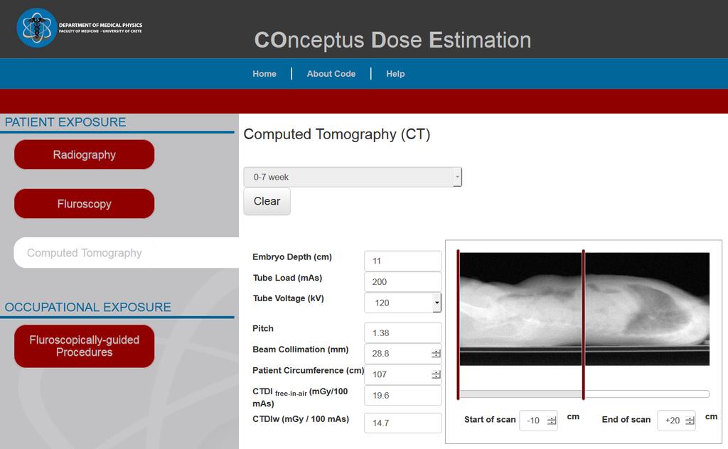
Task: Click the CTDIw value field
Action: (402, 423)
